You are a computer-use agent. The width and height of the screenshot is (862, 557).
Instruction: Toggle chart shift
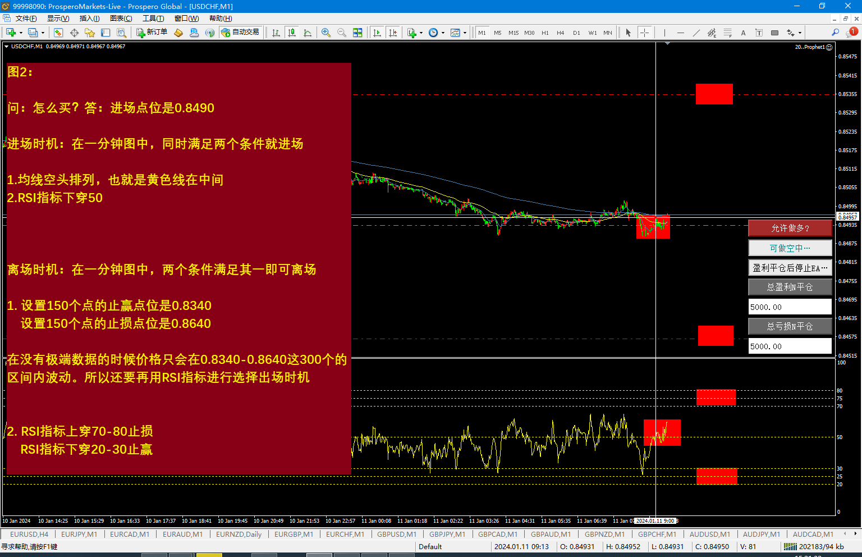393,33
